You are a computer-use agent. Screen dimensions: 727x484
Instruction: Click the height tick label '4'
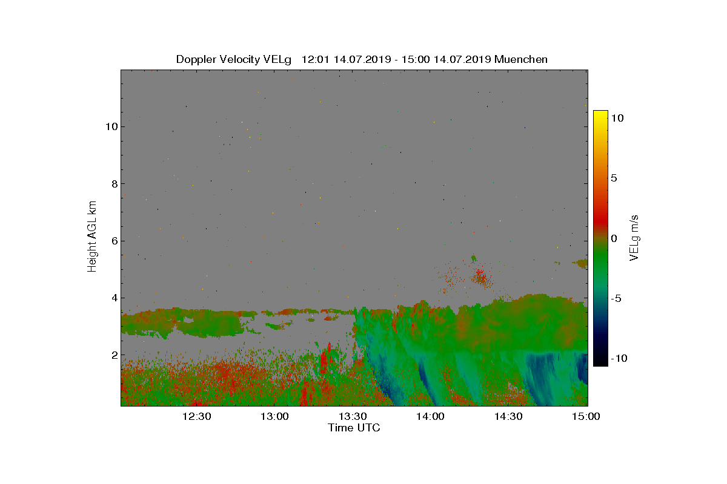point(113,298)
